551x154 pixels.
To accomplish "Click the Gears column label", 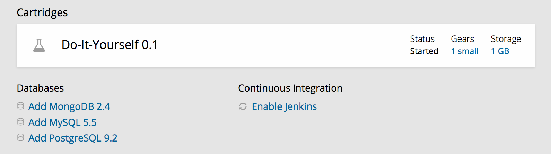I will point(462,39).
